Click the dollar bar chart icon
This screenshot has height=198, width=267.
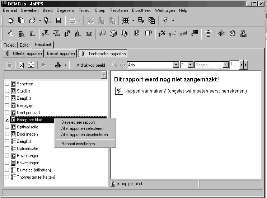[x=184, y=33]
